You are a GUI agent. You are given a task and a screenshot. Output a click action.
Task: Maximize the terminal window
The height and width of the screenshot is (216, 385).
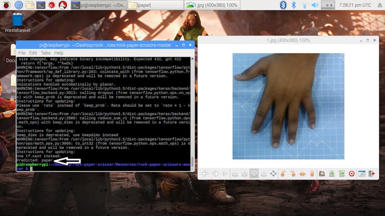point(183,45)
